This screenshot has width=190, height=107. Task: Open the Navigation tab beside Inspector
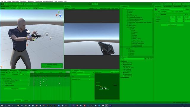click(x=178, y=7)
